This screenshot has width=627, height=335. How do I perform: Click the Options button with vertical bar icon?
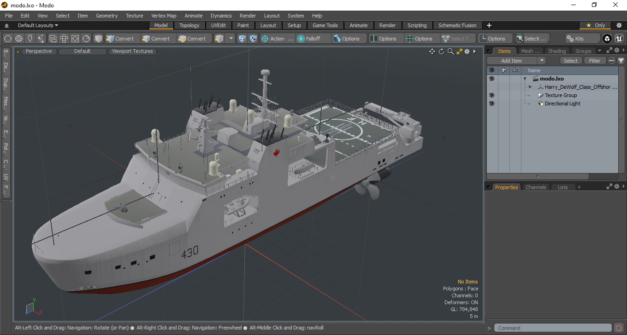pyautogui.click(x=385, y=39)
